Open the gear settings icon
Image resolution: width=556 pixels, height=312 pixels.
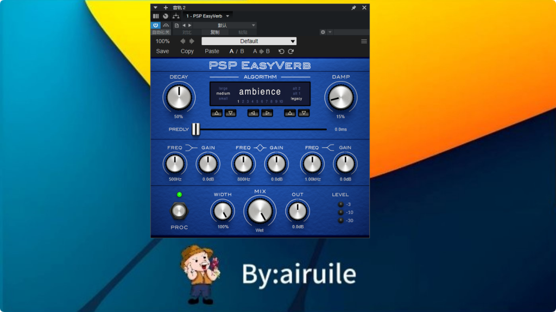323,32
